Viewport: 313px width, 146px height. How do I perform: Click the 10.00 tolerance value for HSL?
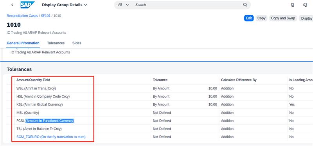212,96
